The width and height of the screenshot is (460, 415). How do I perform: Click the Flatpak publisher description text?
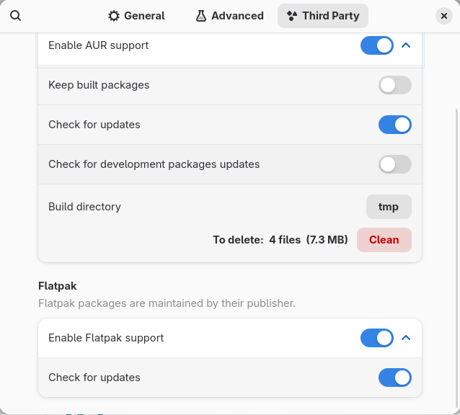(x=167, y=303)
